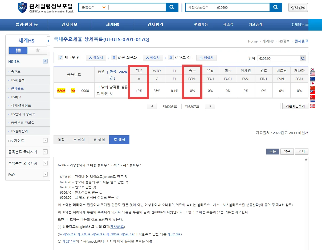Switch to the 류 해설 tab
322x250 pixels.
[x=99, y=140]
